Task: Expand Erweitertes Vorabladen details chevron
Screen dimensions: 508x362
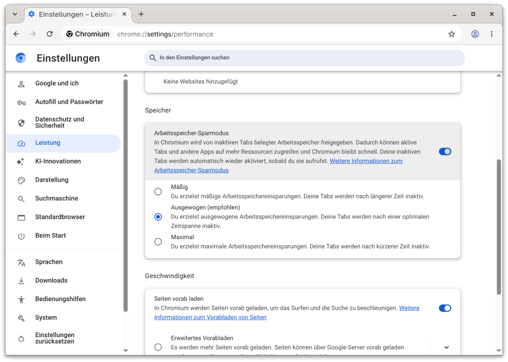Action: (447, 347)
